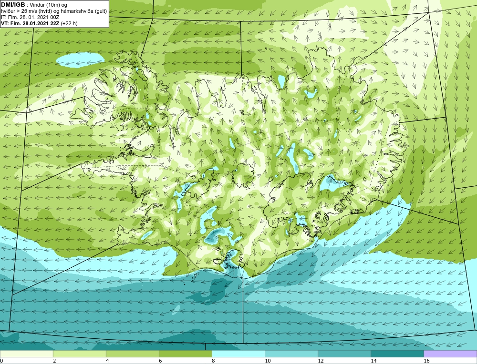Click the light-blue oval wind patch northwest of Iceland
Screen dimensions: 477x364
[80, 60]
